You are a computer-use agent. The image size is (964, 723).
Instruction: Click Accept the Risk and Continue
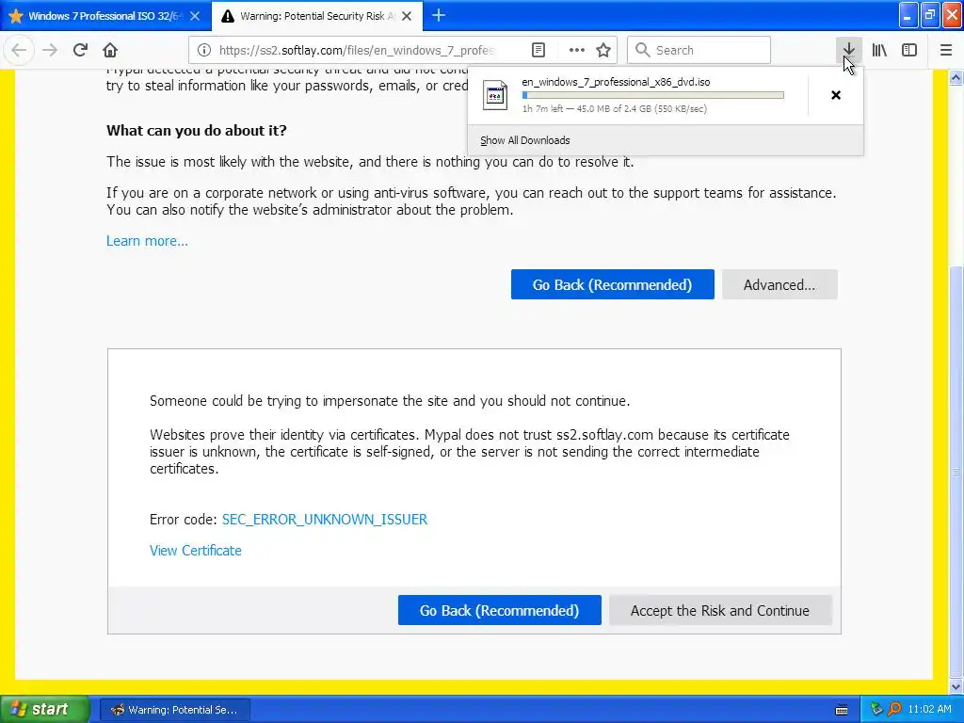pyautogui.click(x=720, y=610)
